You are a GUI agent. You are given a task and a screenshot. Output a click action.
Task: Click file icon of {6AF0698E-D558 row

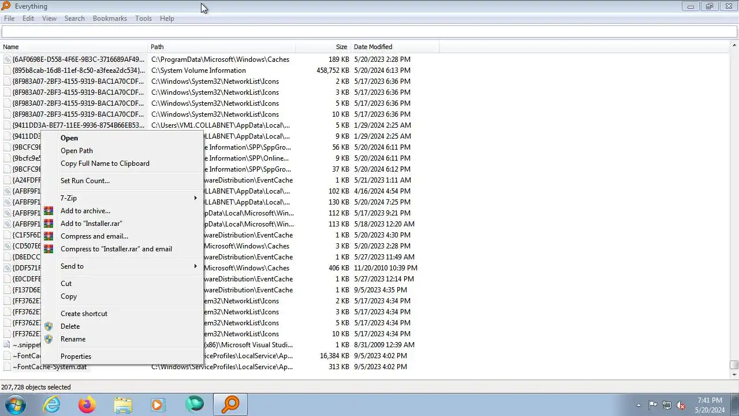pos(7,60)
